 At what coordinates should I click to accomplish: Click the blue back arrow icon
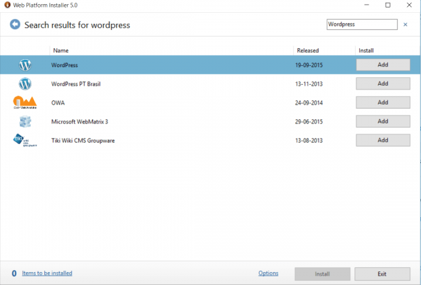pos(15,24)
